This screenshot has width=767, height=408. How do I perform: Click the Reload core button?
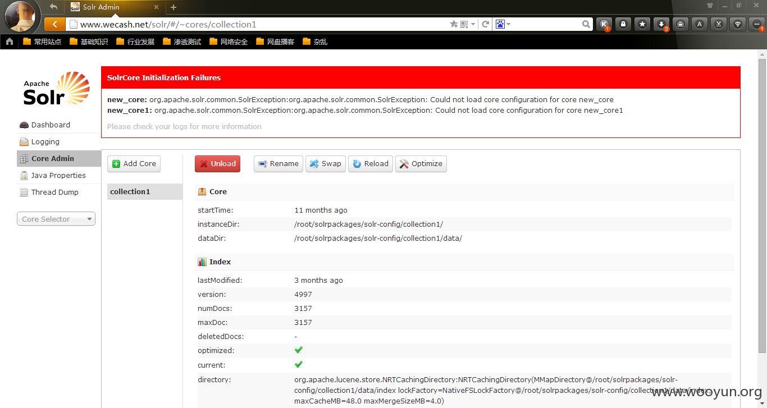click(370, 163)
